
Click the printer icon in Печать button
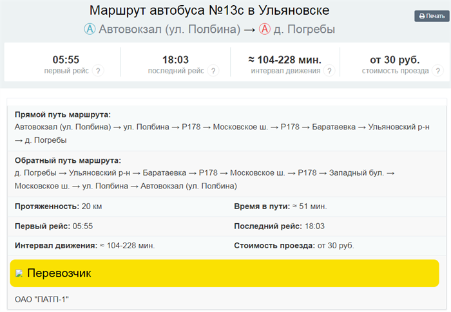pyautogui.click(x=422, y=16)
